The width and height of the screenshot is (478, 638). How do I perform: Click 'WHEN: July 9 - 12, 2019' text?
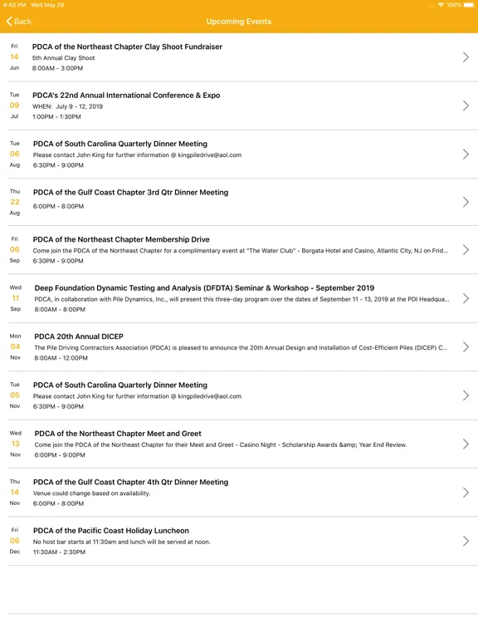pos(67,106)
